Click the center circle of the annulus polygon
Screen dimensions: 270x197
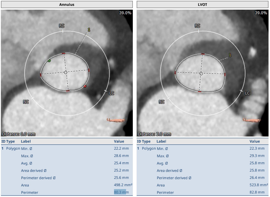tap(66, 72)
